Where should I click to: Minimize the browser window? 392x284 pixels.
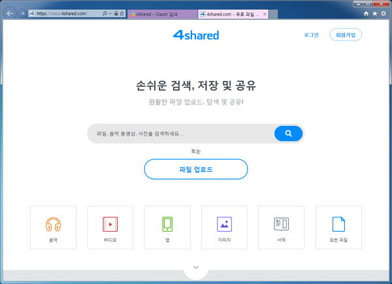click(358, 3)
